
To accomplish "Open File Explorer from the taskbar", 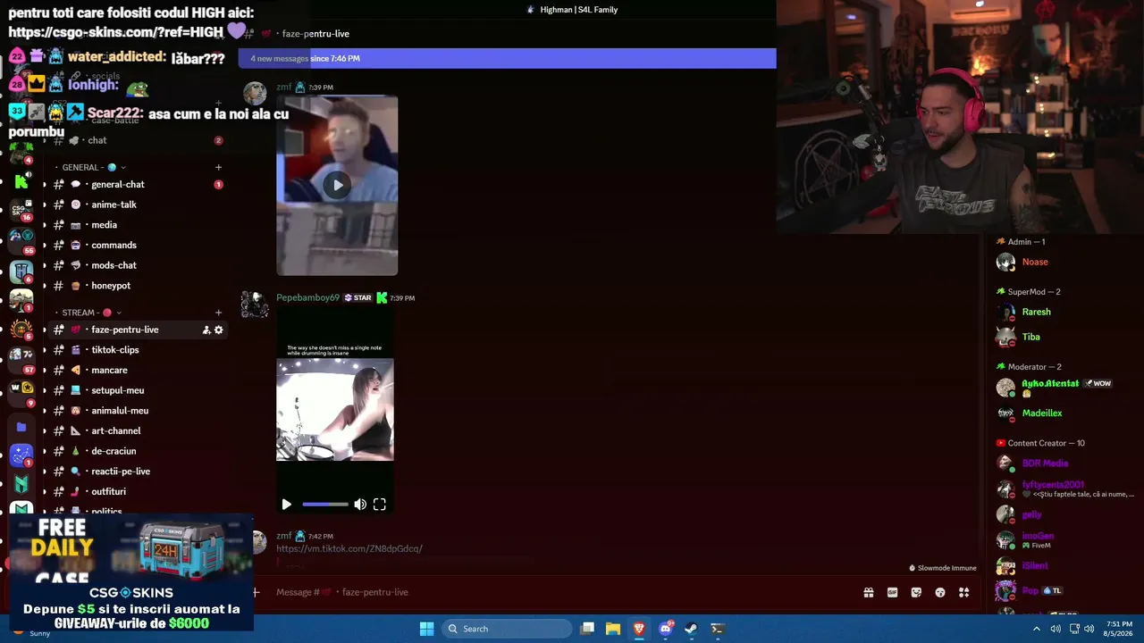I will click(x=613, y=629).
